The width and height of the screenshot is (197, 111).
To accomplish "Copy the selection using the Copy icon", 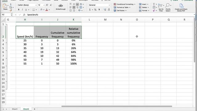I will (x=11, y=7).
